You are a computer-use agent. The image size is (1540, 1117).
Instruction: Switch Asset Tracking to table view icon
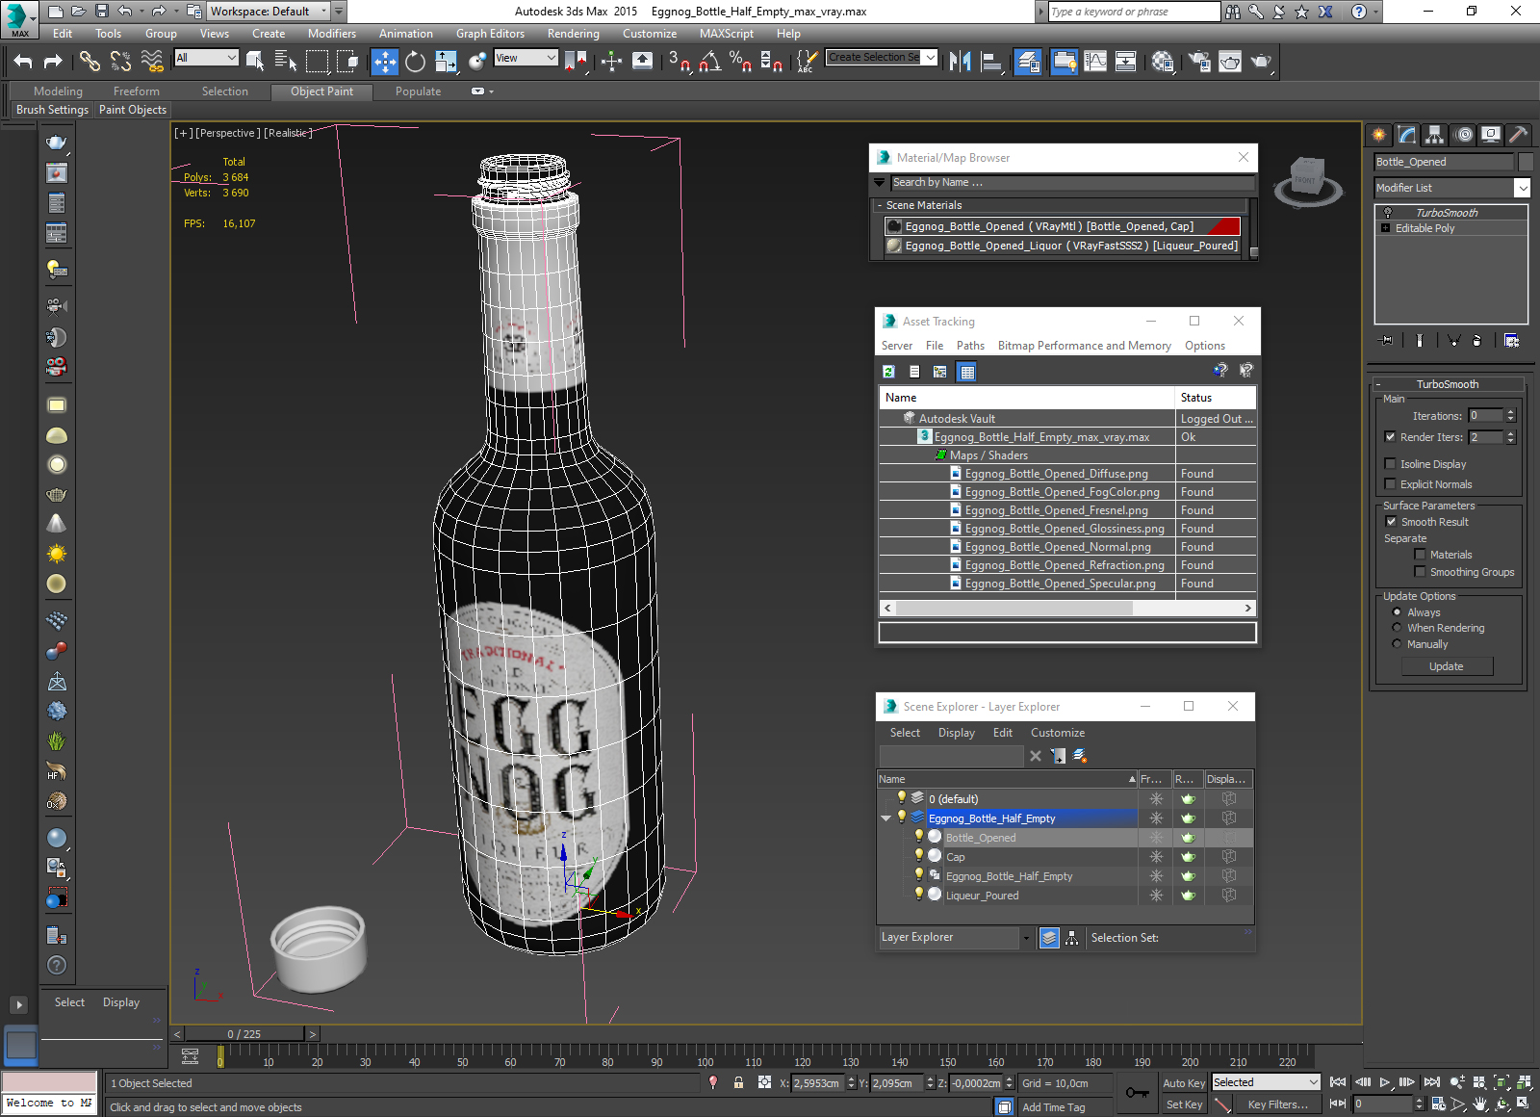point(967,372)
